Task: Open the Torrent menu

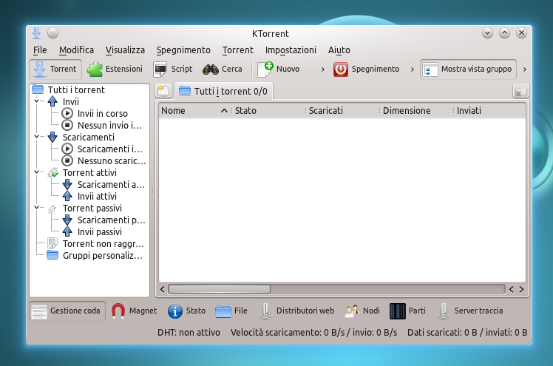Action: tap(238, 50)
